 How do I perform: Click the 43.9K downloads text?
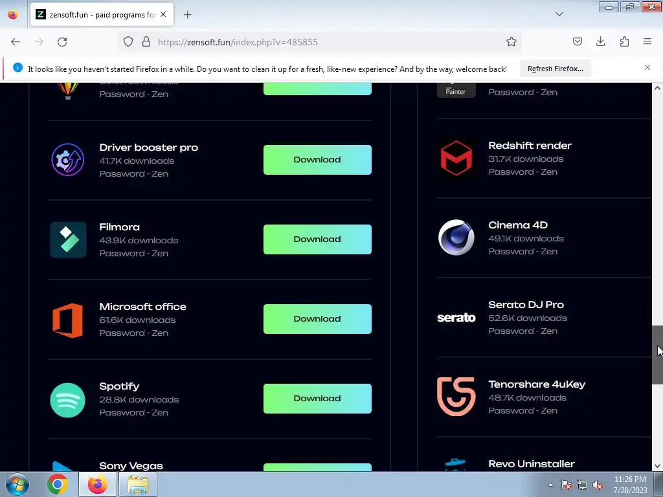[x=139, y=240]
